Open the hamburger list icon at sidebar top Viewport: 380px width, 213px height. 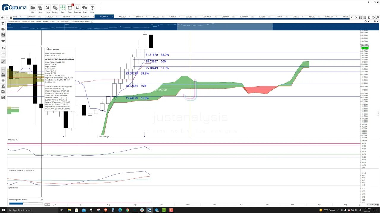point(3,24)
